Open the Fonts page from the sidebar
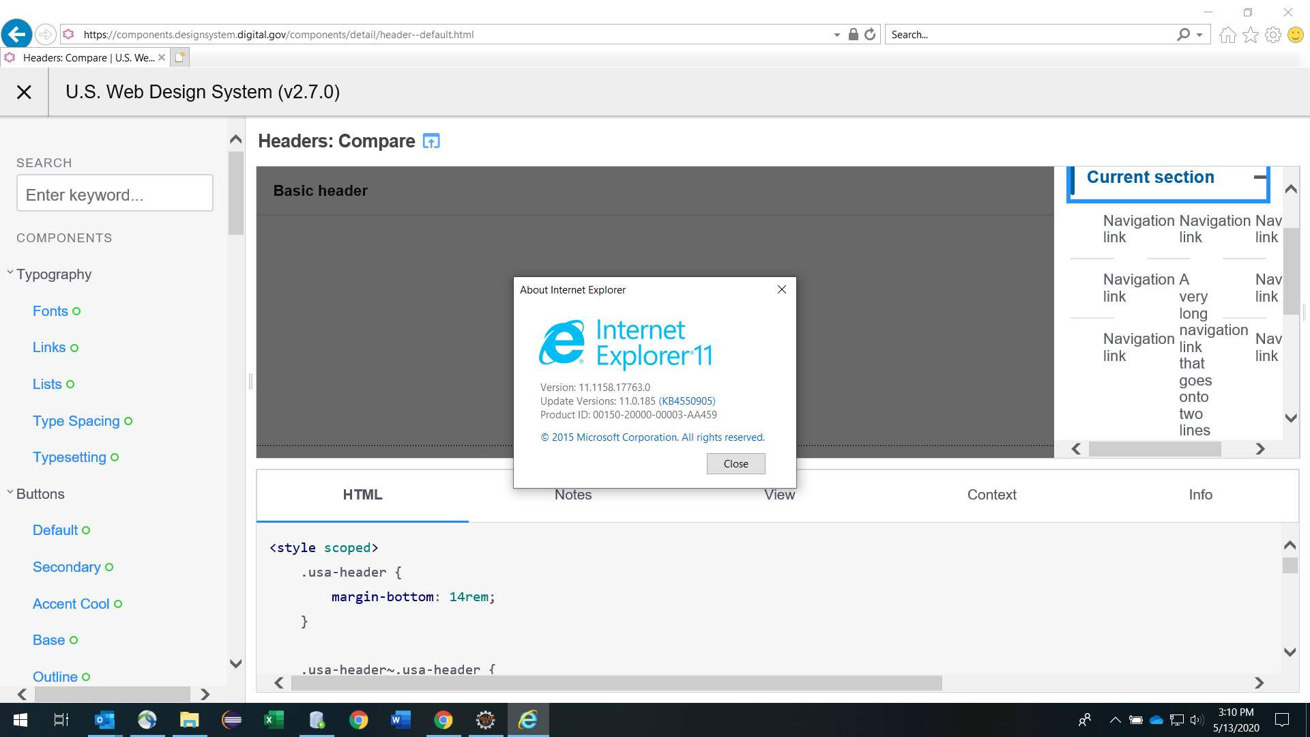This screenshot has width=1310, height=737. (x=50, y=310)
